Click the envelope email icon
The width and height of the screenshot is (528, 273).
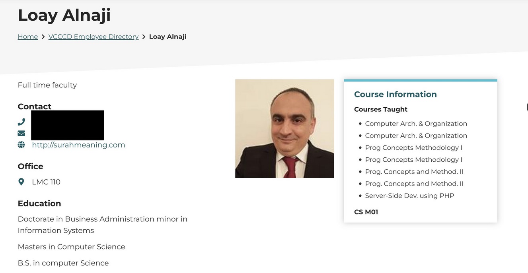pyautogui.click(x=21, y=133)
